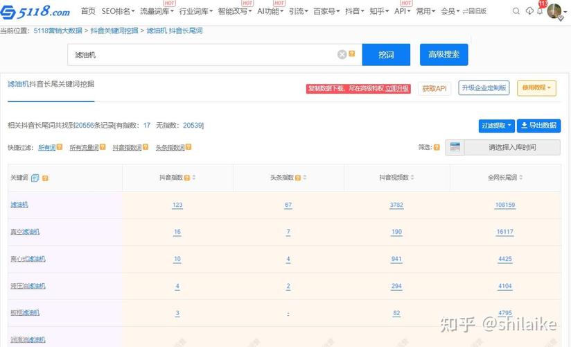Click 抖音指数 value 123 for 滤油机
Viewport: 571px width, 347px height.
(x=177, y=205)
